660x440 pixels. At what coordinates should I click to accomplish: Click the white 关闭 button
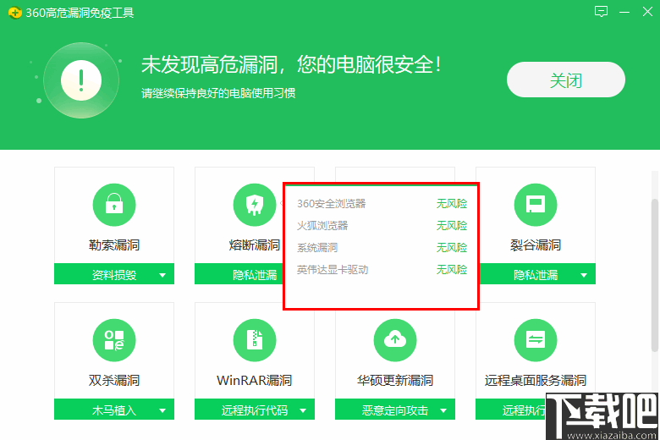tap(566, 80)
